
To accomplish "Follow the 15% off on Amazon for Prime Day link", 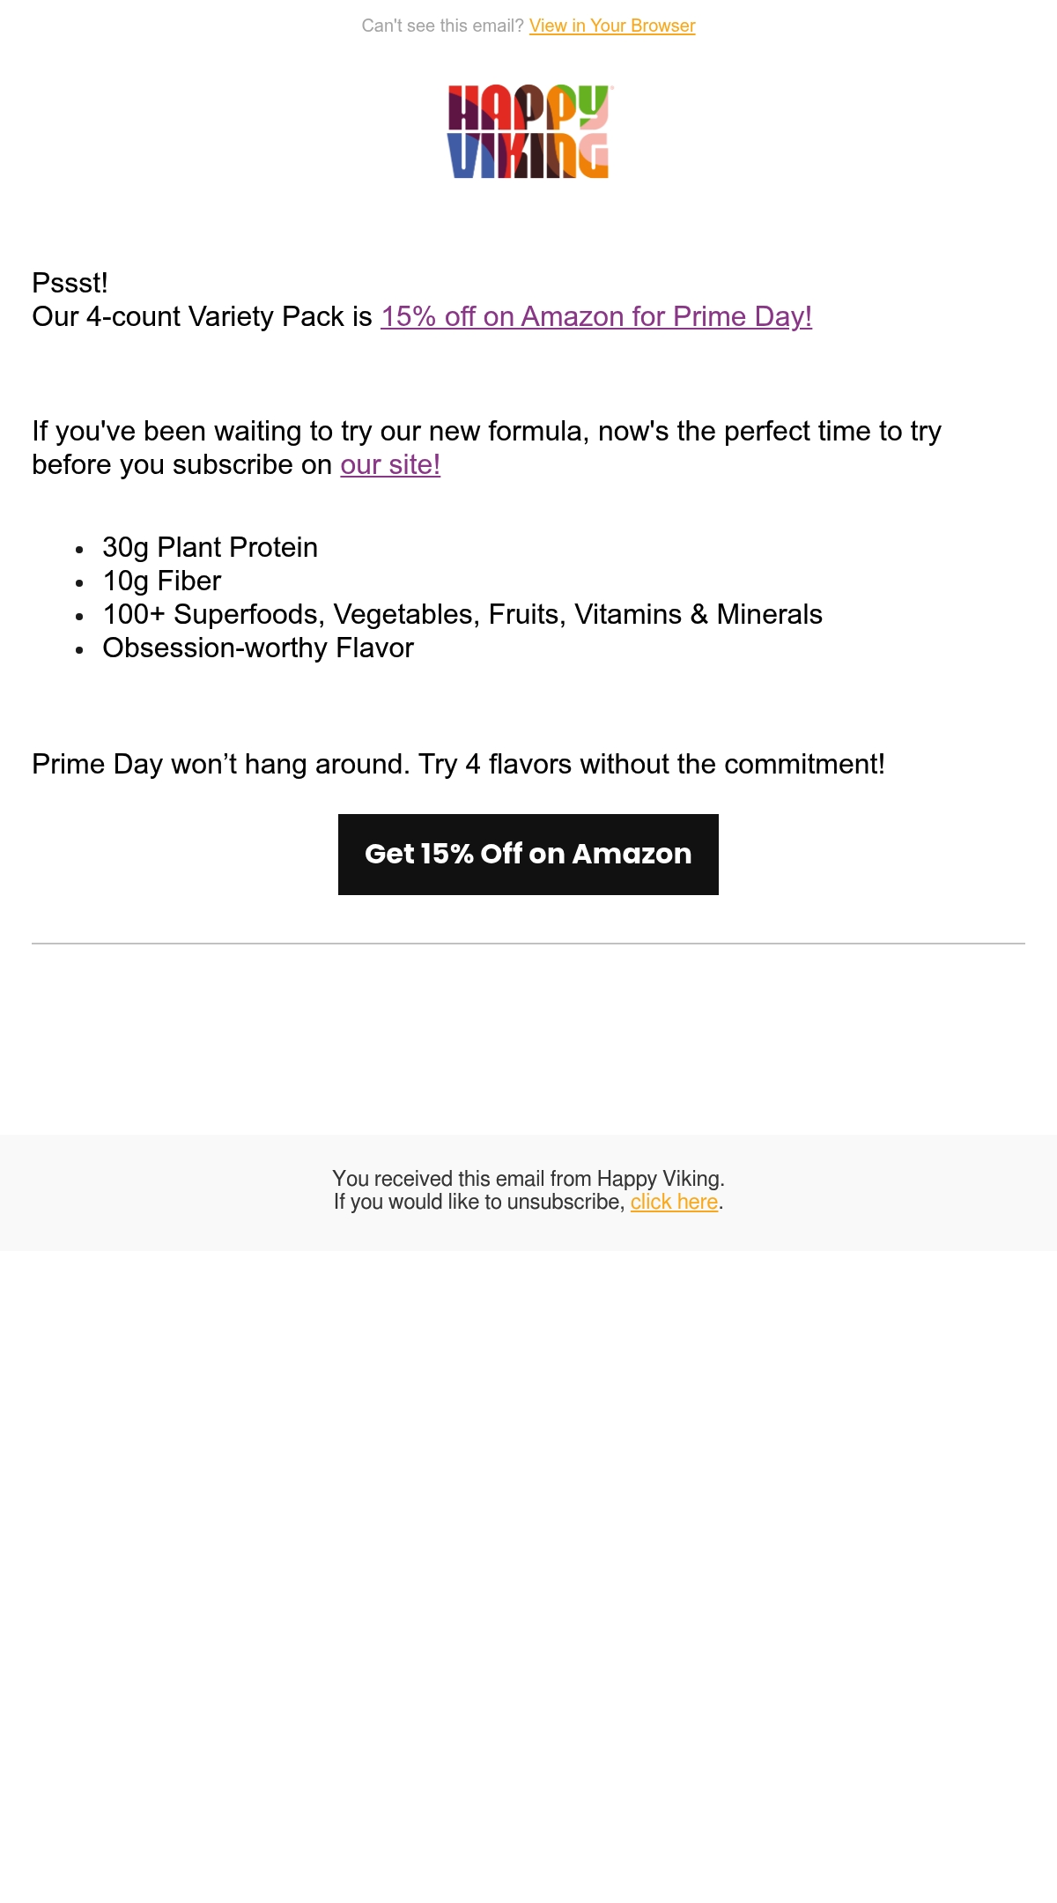I will [596, 316].
